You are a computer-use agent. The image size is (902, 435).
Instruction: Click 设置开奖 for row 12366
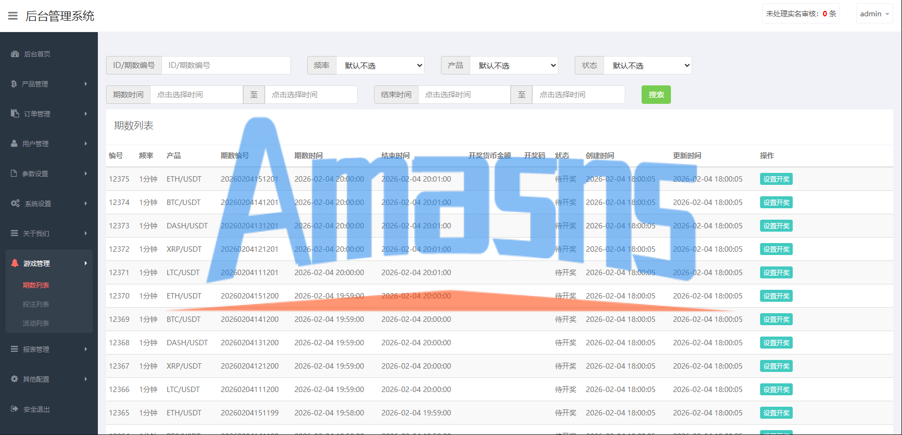tap(776, 389)
